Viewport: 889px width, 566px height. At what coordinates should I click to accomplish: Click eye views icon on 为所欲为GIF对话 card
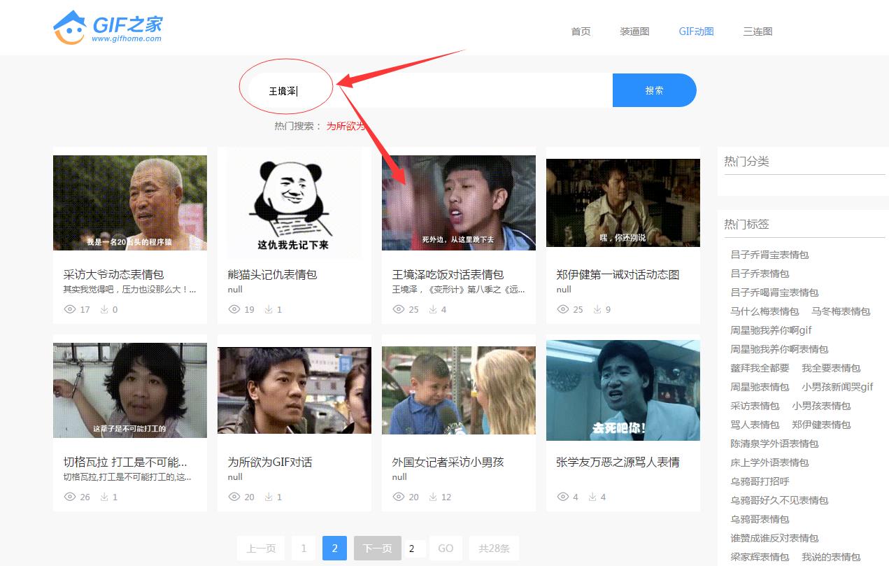point(234,497)
